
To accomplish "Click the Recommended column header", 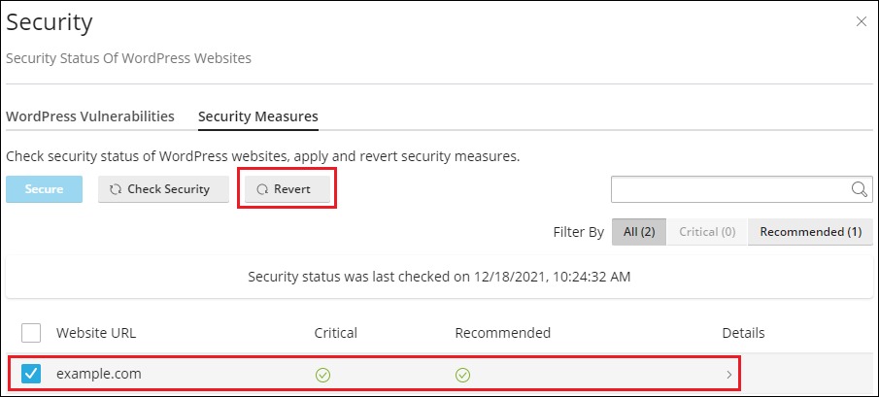I will coord(502,333).
